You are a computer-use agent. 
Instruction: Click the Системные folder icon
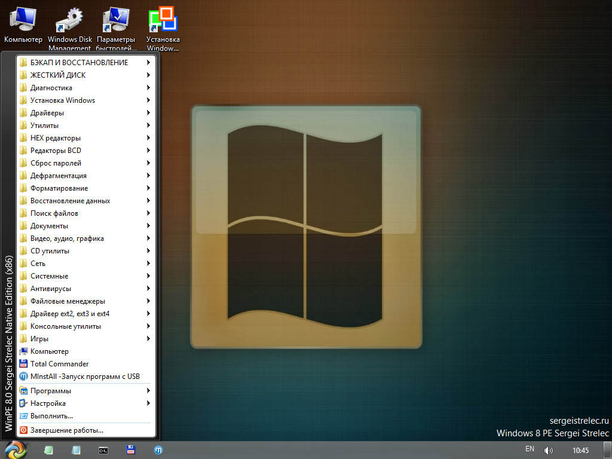[23, 276]
